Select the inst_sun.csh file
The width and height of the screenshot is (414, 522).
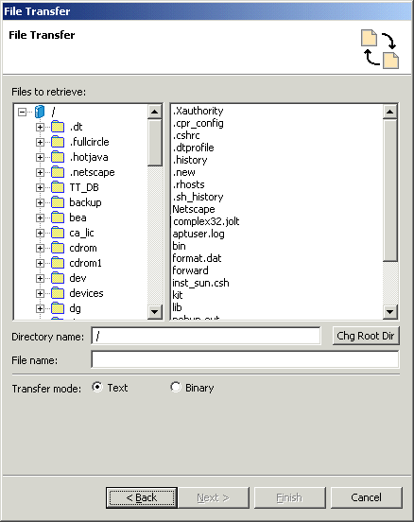(x=200, y=284)
